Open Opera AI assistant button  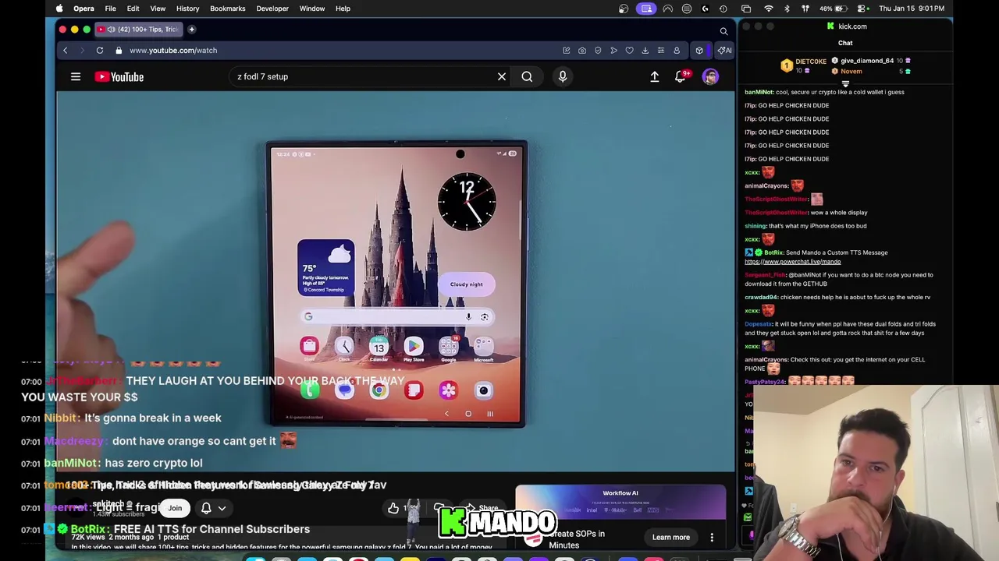(x=725, y=50)
